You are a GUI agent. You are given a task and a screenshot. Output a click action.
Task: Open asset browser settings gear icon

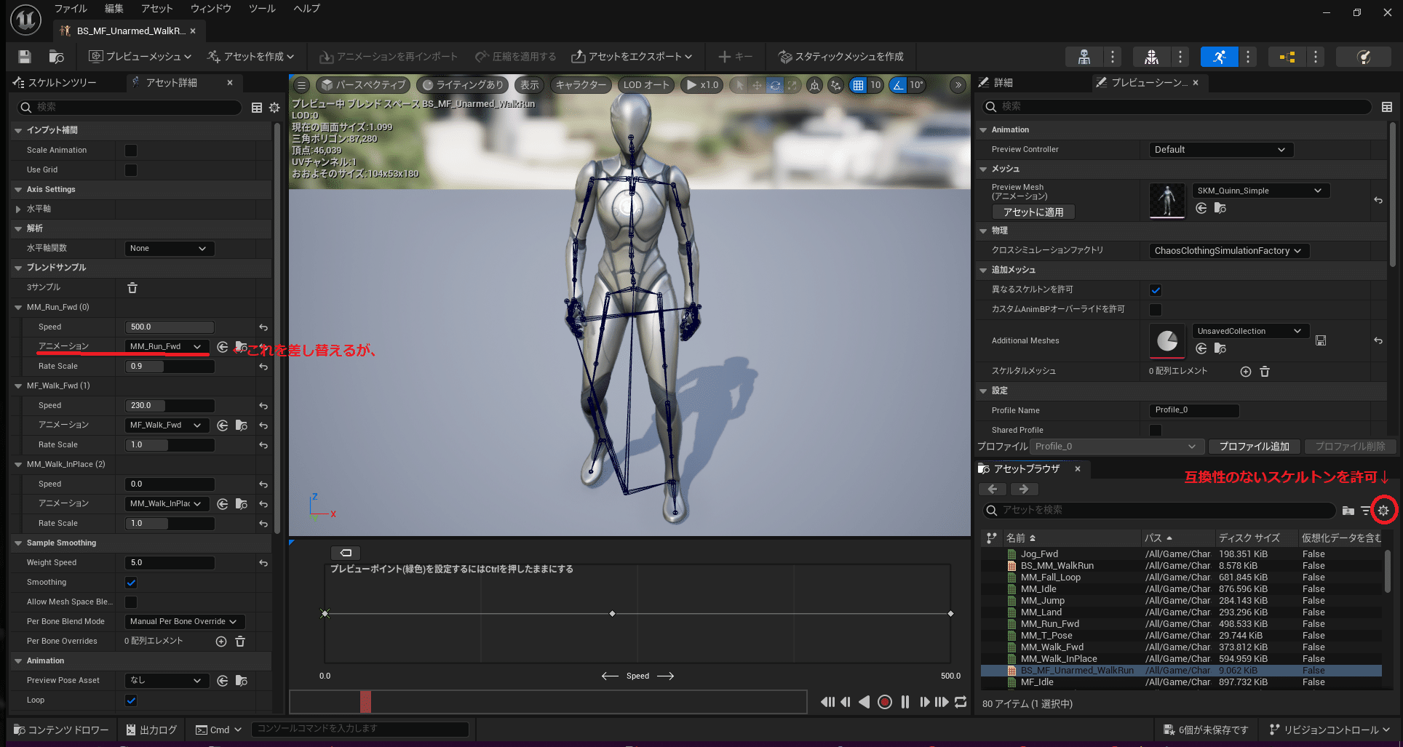[x=1383, y=511]
